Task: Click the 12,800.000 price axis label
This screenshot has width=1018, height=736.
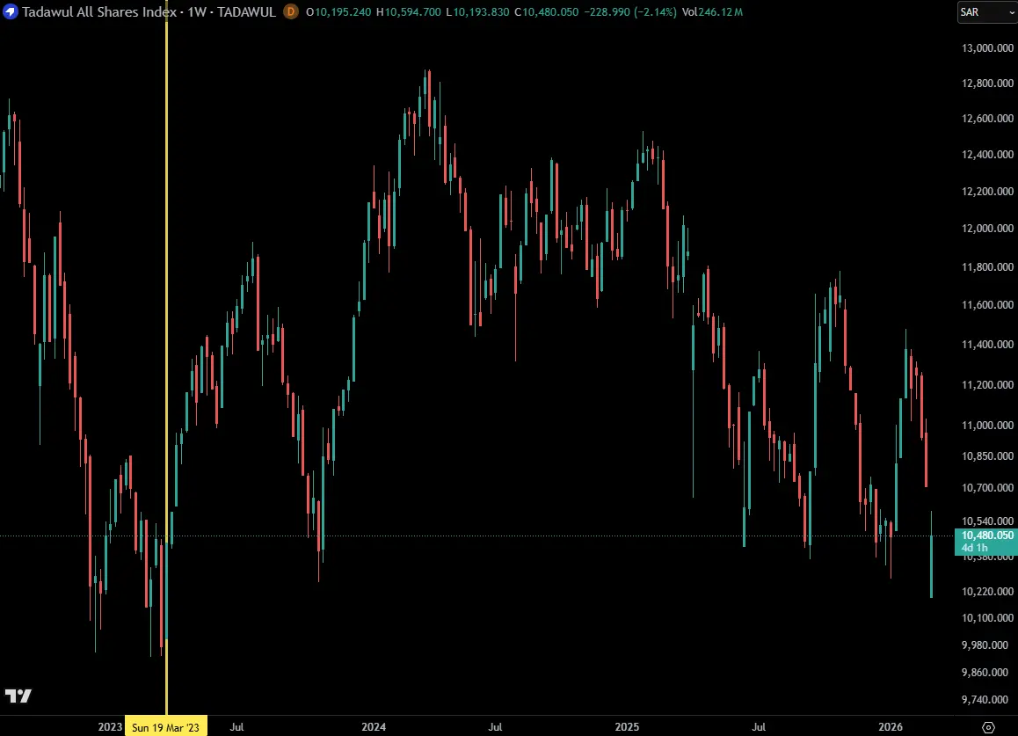Action: point(987,84)
